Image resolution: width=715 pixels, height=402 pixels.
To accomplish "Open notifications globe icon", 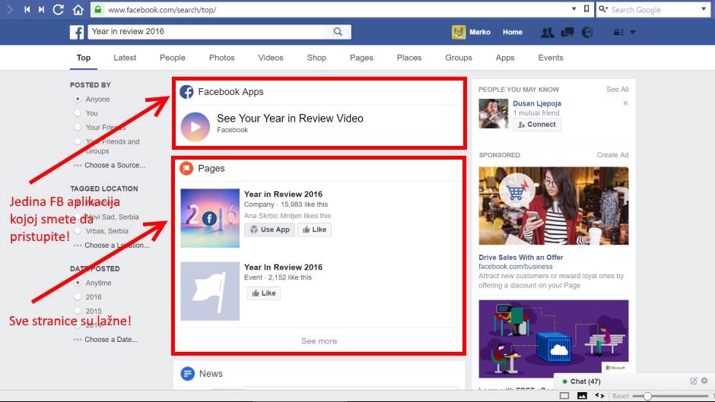I will 587,32.
